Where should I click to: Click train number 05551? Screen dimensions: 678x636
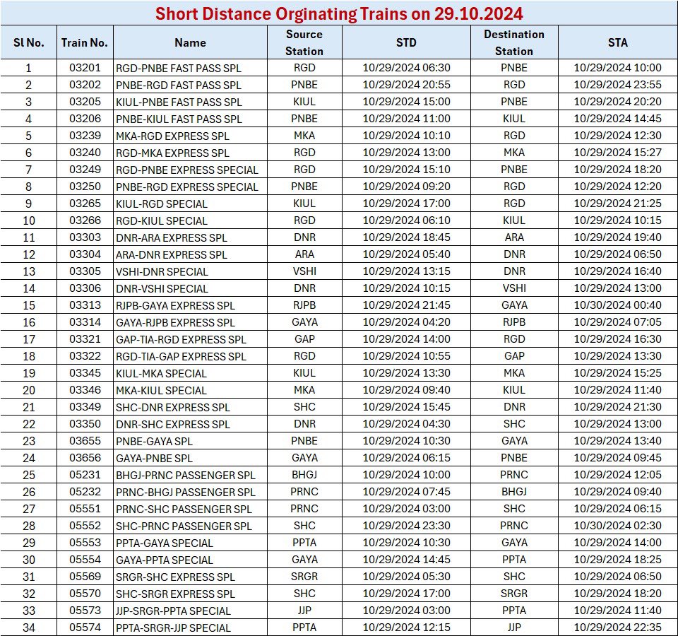tap(85, 509)
